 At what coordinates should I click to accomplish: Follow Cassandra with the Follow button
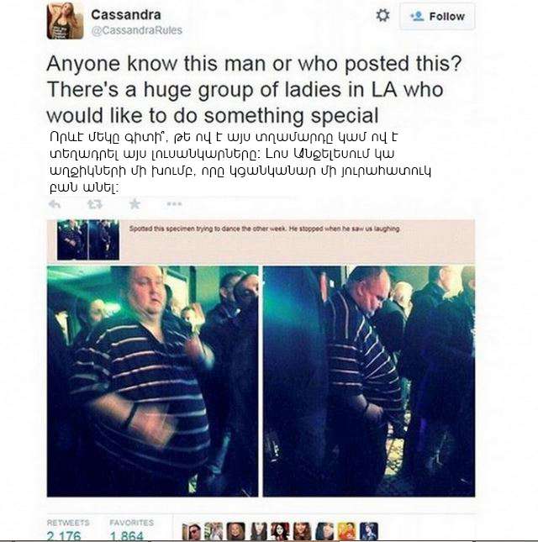[x=437, y=16]
